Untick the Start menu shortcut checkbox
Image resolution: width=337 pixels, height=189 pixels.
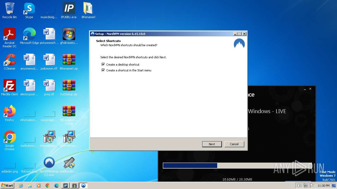click(x=103, y=70)
